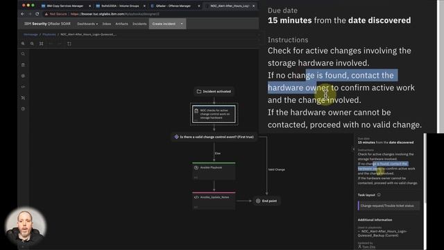Click the Additional information heading
444x250 pixels.
pyautogui.click(x=375, y=220)
